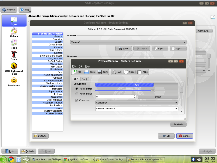Switch to Inception.mp4 SMPlayer taskbar entry

click(47, 159)
